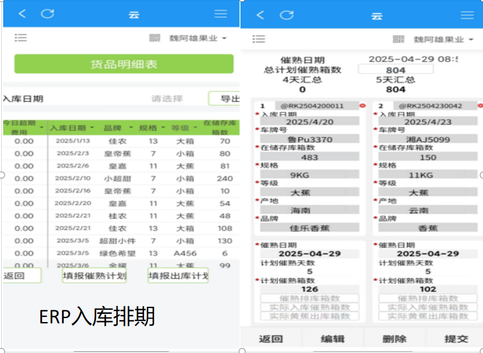Expand the 入库日期 column header dropdown
The width and height of the screenshot is (483, 353).
pos(93,127)
